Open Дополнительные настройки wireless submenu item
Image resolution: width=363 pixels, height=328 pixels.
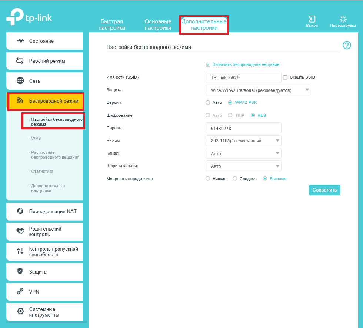coord(47,188)
